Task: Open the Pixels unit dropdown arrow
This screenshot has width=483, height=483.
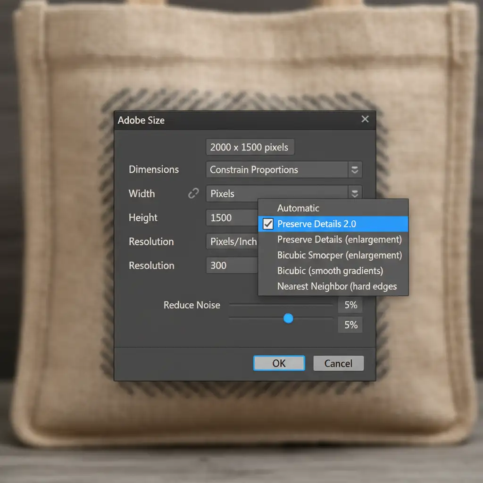Action: (x=355, y=193)
